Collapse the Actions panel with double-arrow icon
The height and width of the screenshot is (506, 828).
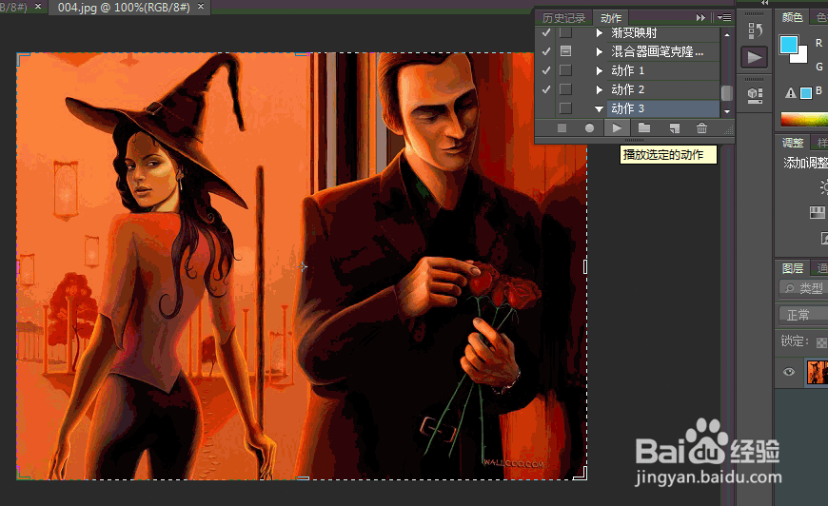pyautogui.click(x=700, y=17)
